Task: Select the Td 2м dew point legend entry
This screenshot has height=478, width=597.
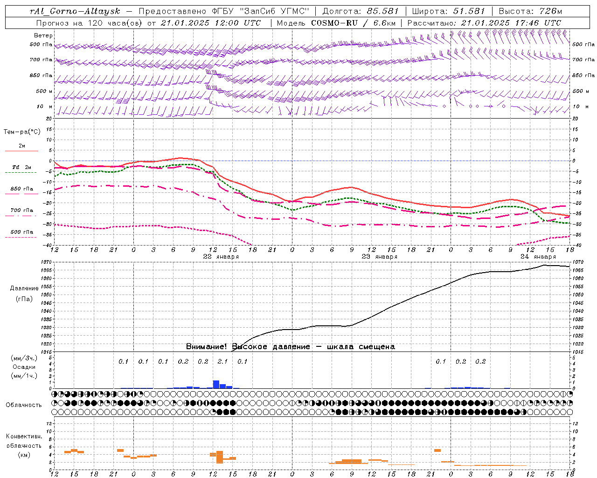Action: (21, 167)
